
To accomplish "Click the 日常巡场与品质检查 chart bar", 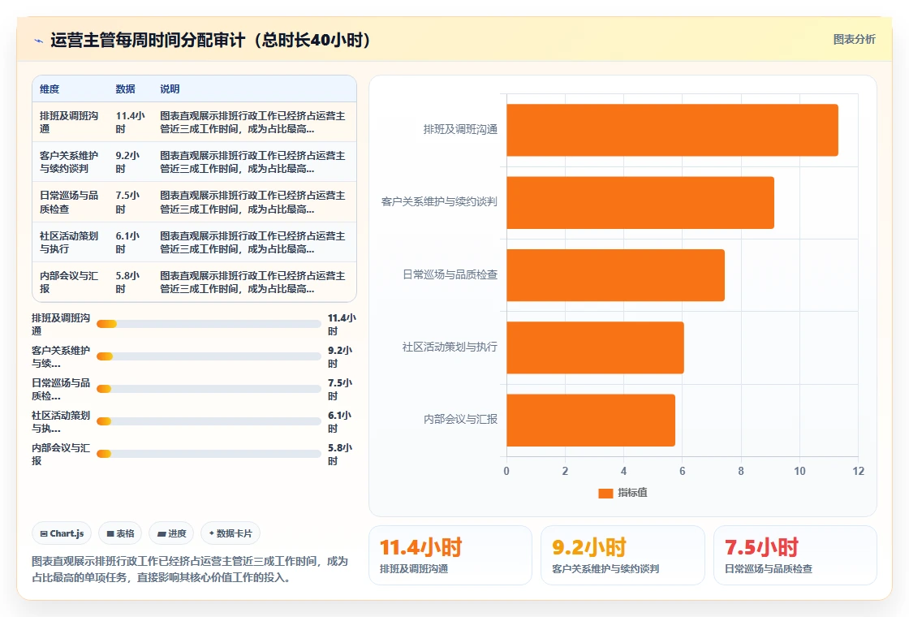I will 616,275.
